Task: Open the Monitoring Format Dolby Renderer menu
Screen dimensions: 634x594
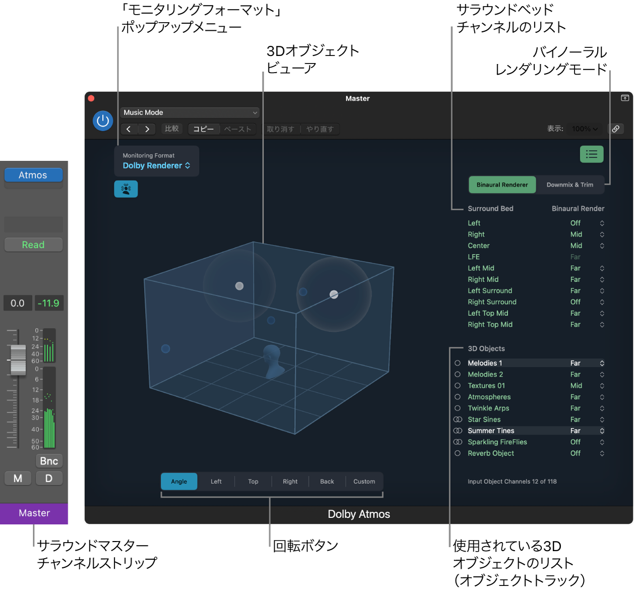Action: coord(156,165)
